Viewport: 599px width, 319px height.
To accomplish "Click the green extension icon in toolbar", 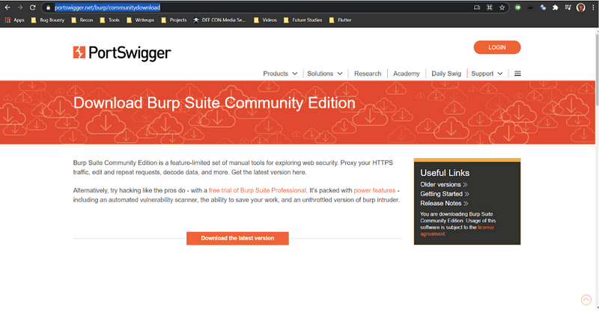I will pos(517,7).
